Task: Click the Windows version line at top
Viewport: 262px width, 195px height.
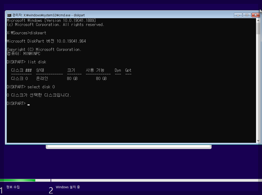Action: (x=51, y=21)
